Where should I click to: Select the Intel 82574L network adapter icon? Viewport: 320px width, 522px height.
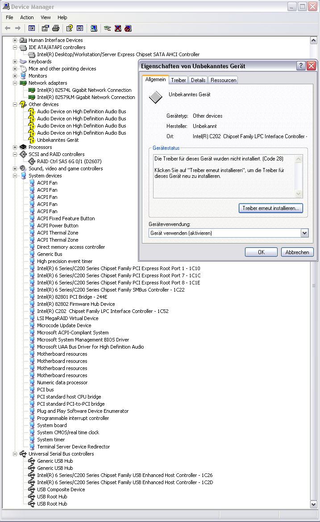coord(32,90)
